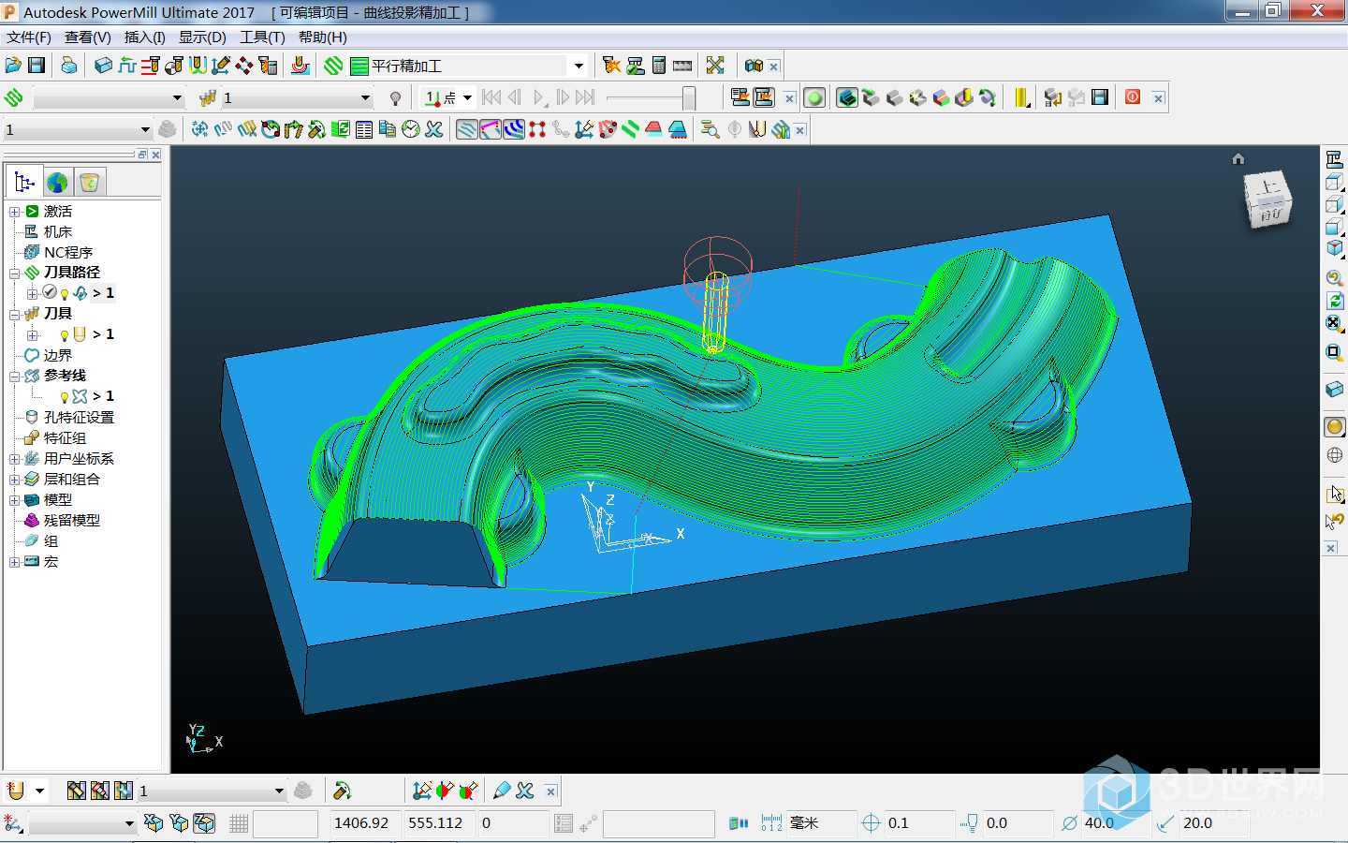Click the calculator icon in main toolbar
The height and width of the screenshot is (843, 1348).
point(659,66)
